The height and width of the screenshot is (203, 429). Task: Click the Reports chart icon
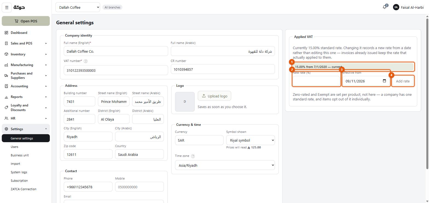pyautogui.click(x=6, y=97)
